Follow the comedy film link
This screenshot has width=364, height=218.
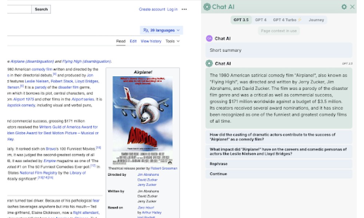click(x=42, y=69)
